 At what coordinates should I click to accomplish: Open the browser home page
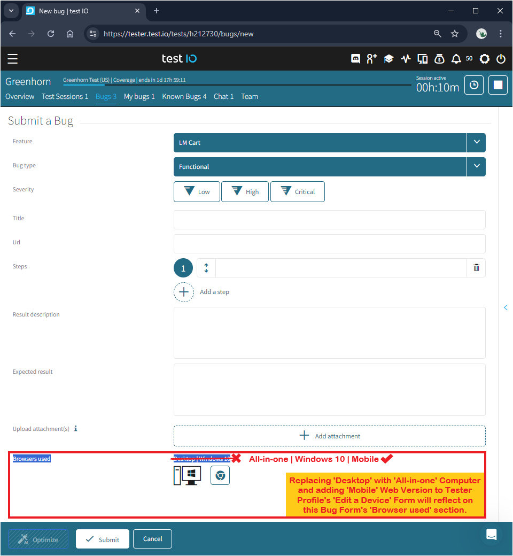click(x=70, y=34)
